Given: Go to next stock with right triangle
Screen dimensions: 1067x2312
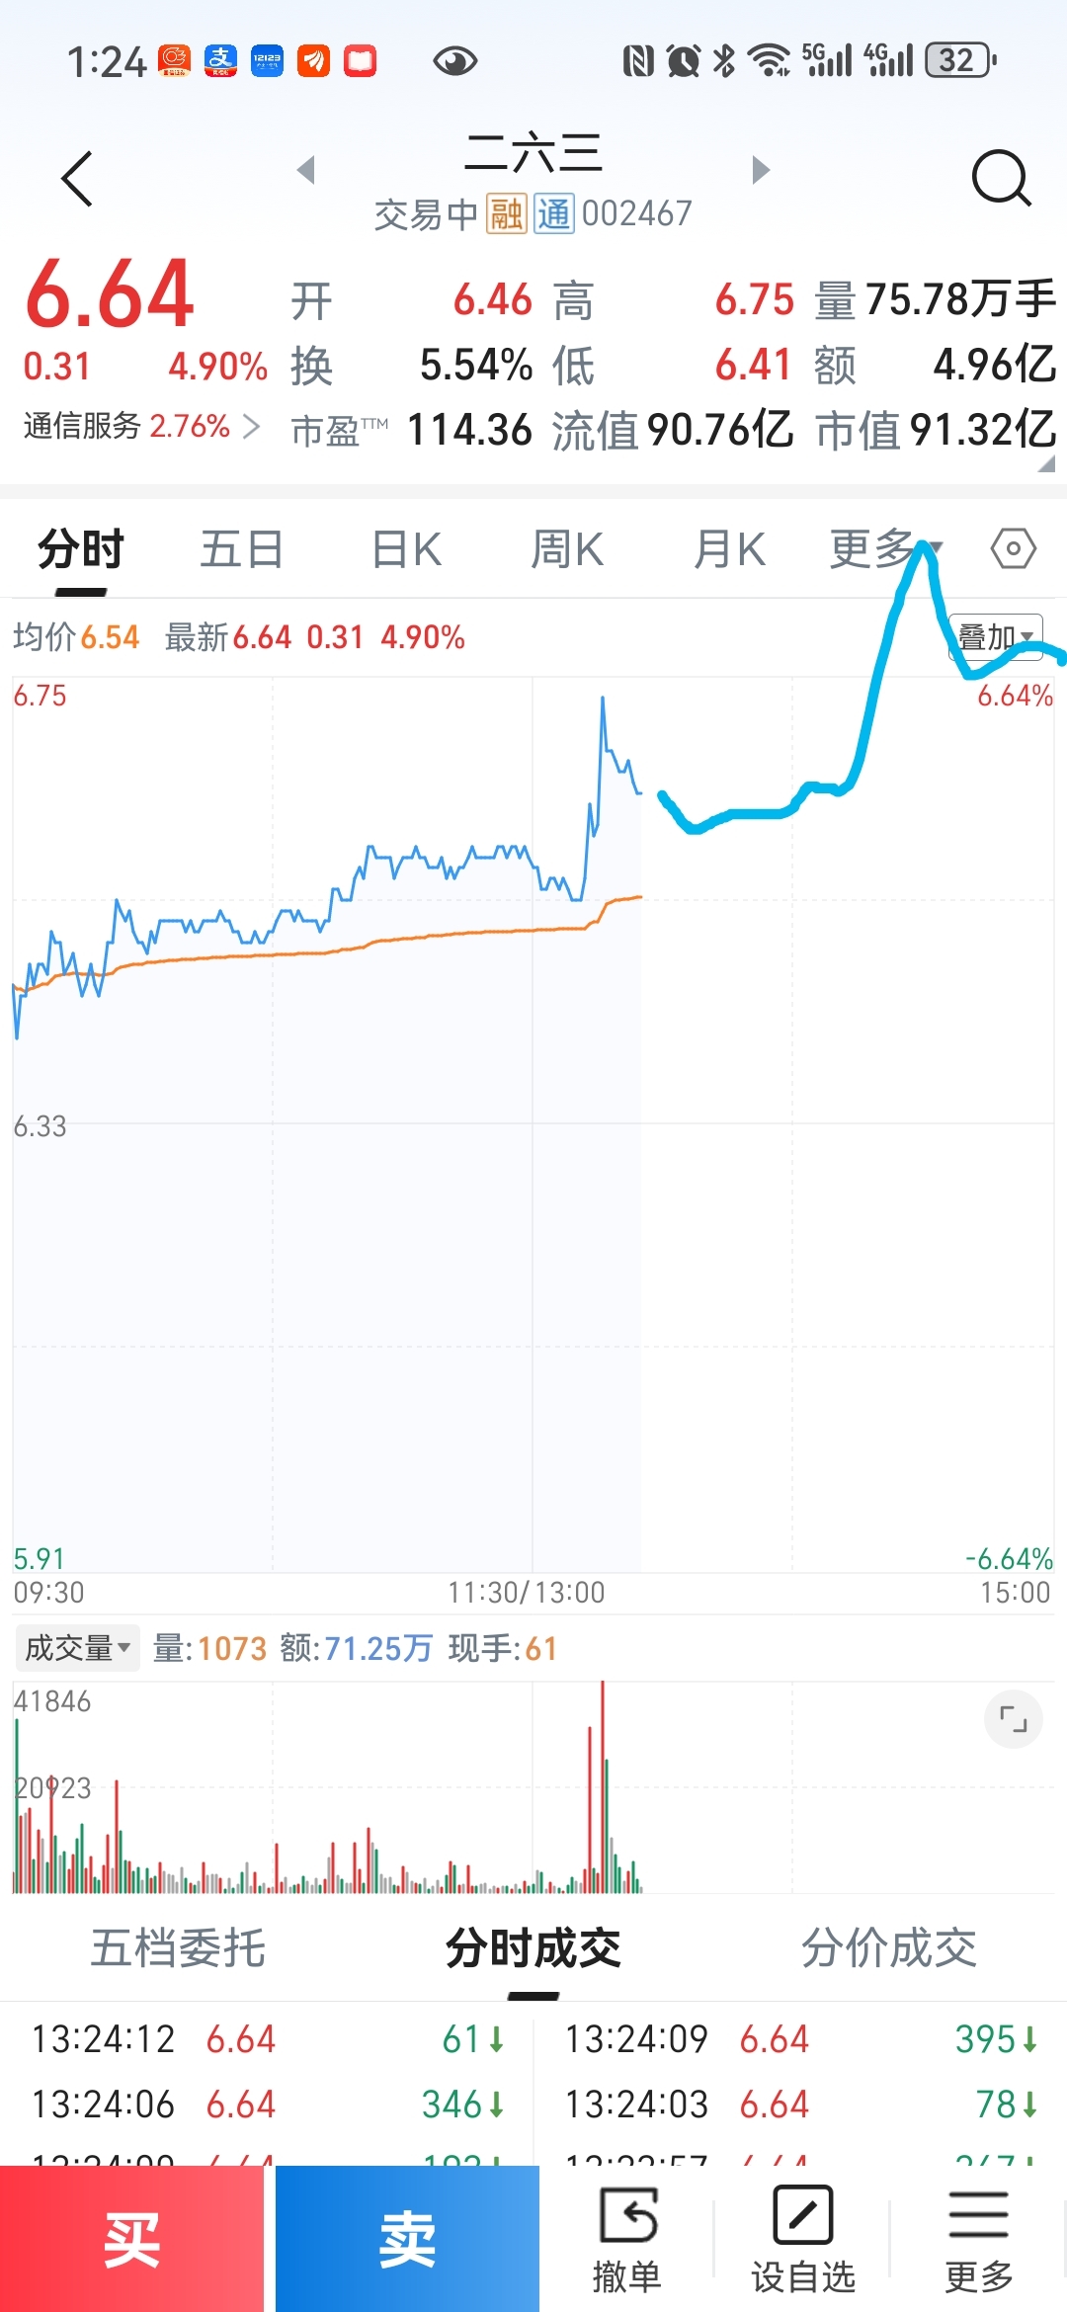Looking at the screenshot, I should [760, 170].
